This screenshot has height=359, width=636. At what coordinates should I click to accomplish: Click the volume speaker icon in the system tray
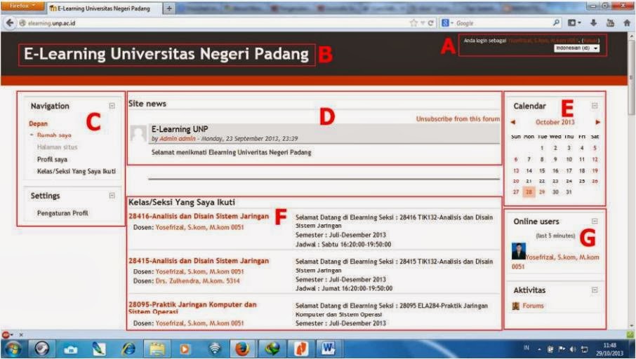pyautogui.click(x=573, y=349)
